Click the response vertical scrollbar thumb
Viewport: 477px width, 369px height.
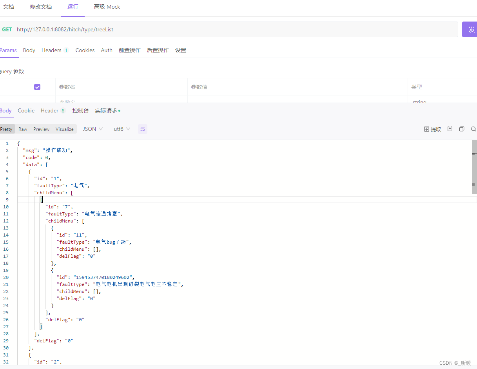pos(474,166)
